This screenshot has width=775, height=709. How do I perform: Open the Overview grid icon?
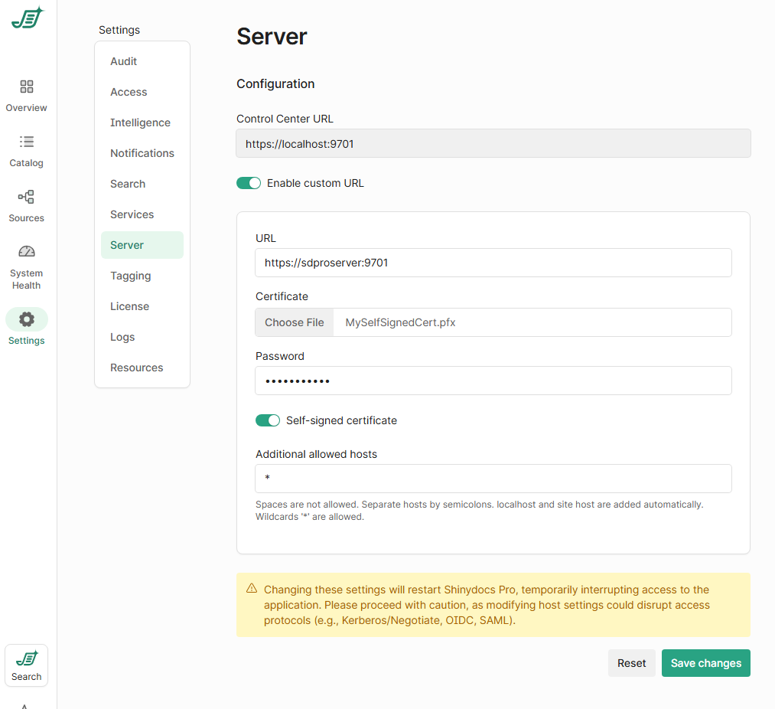(27, 87)
